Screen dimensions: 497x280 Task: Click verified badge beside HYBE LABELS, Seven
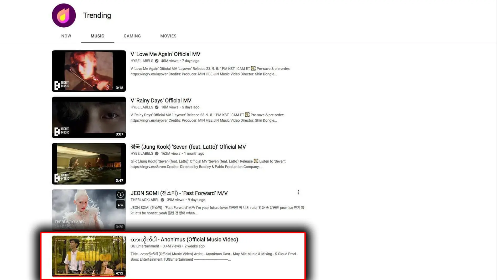tap(157, 154)
